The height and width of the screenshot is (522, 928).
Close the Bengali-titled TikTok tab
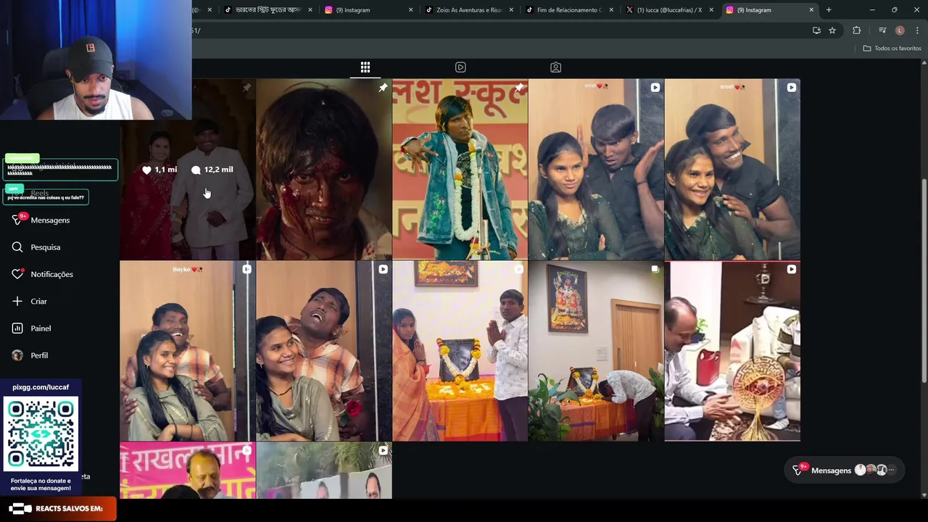(310, 10)
